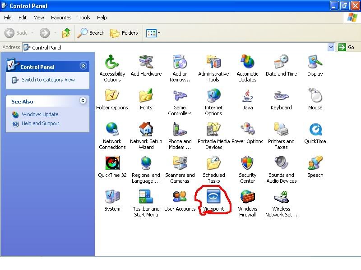Open the Back history dropdown arrow
Image resolution: width=361 pixels, height=270 pixels.
tap(32, 33)
